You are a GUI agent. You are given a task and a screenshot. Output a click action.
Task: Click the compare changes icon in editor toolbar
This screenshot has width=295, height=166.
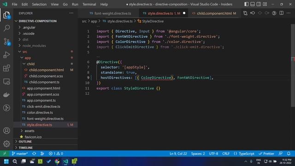(x=245, y=13)
